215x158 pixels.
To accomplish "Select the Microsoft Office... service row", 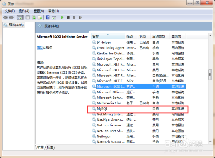I will 139,92.
